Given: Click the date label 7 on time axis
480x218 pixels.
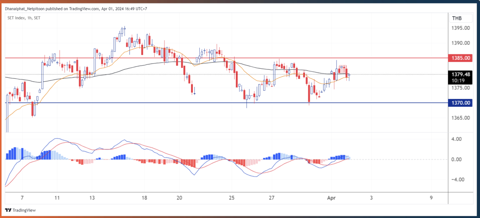Looking at the screenshot, I should [x=22, y=198].
